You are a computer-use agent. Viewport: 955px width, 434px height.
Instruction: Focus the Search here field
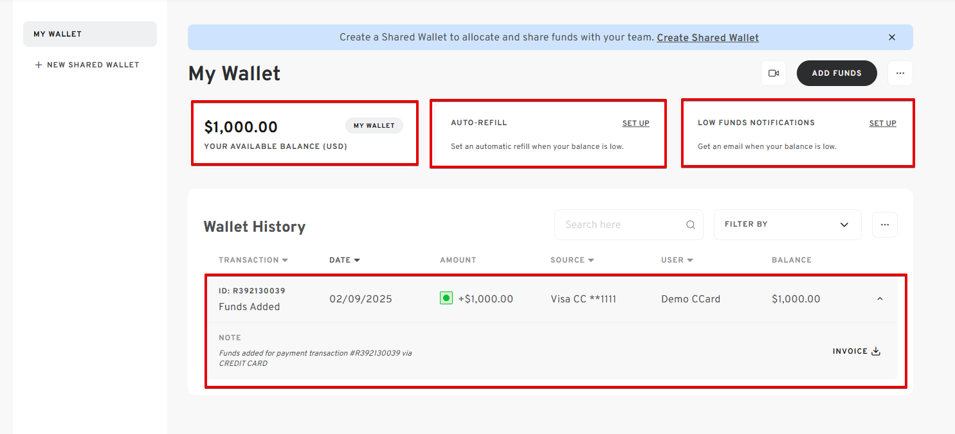629,225
